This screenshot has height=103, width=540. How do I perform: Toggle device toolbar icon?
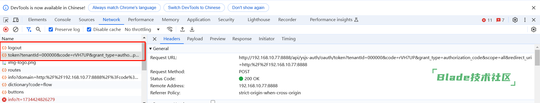point(16,20)
